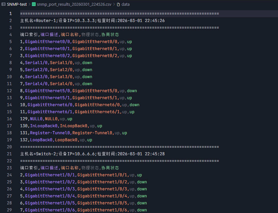Click the down status on the Serial1/0 line
Viewport: 278px width, 213px height.
(x=87, y=63)
